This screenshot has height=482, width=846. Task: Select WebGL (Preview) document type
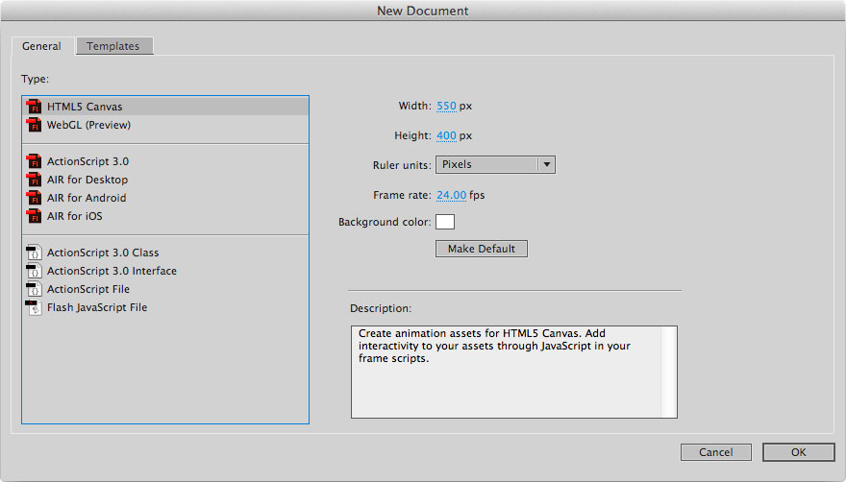(x=165, y=125)
